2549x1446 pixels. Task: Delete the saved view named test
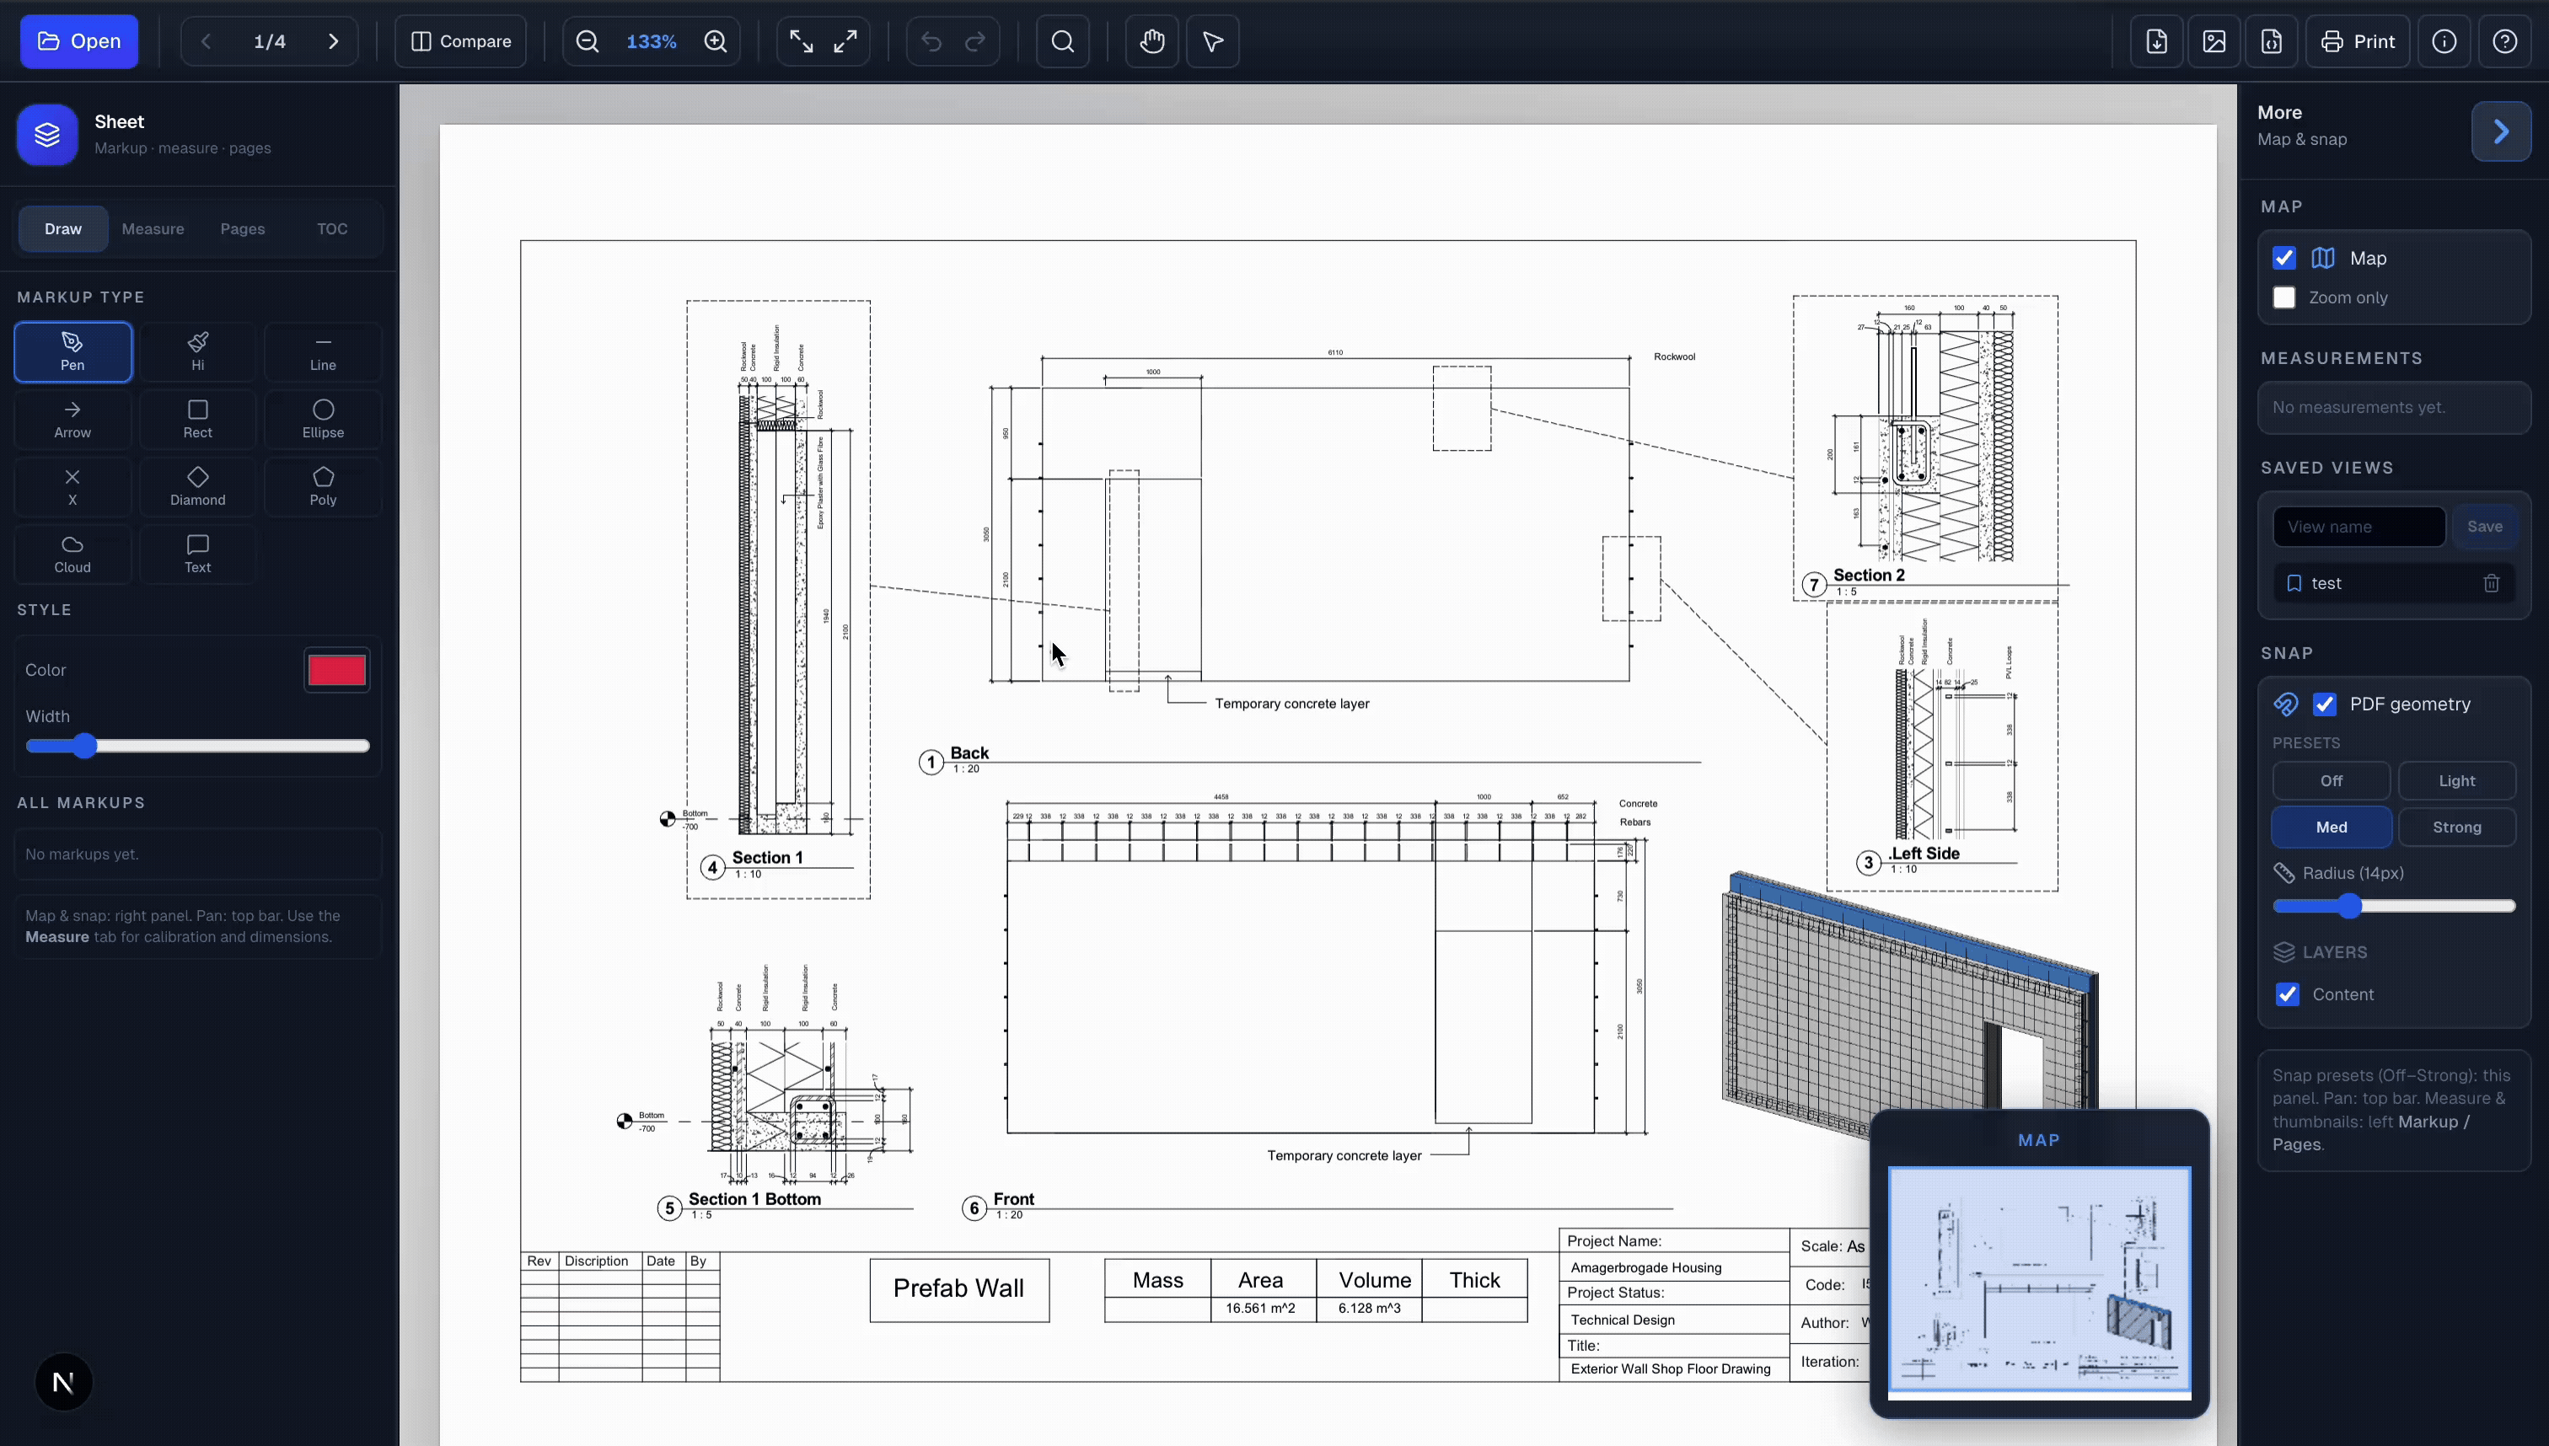click(x=2490, y=583)
